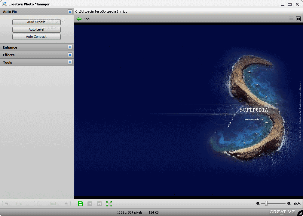The width and height of the screenshot is (303, 216).
Task: Click the Redo button
Action: pyautogui.click(x=54, y=204)
